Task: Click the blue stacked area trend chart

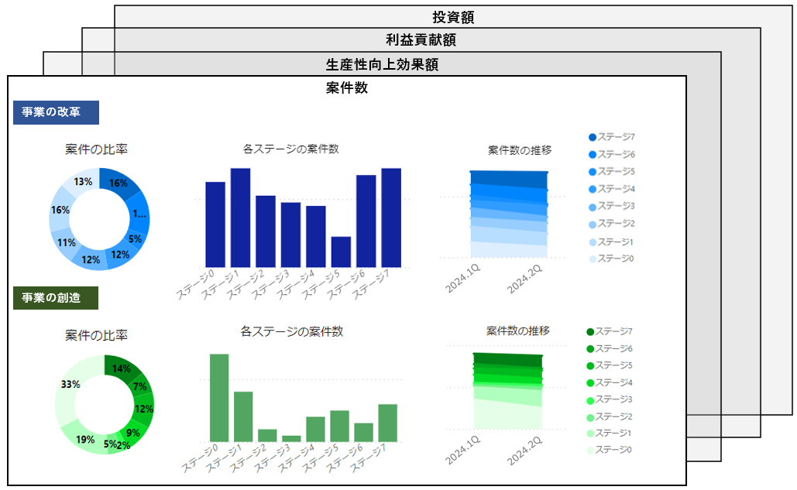Action: pyautogui.click(x=509, y=214)
